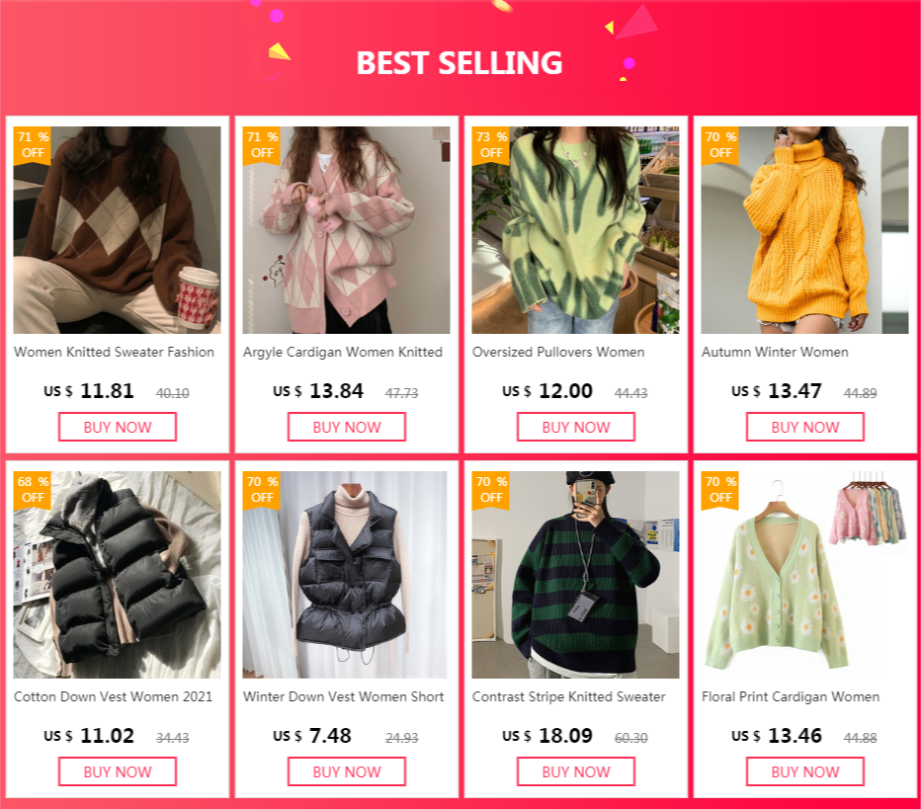This screenshot has height=809, width=921.
Task: Open the pink argyle cardigan image
Action: click(347, 230)
